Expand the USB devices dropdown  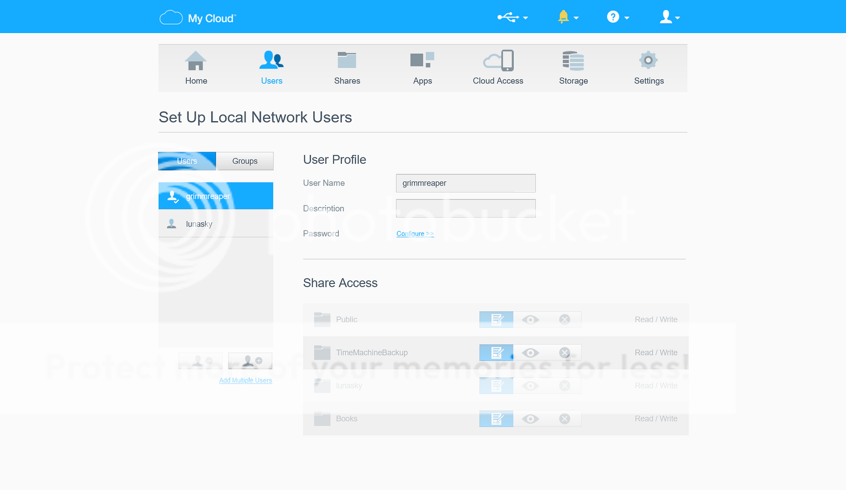(512, 18)
